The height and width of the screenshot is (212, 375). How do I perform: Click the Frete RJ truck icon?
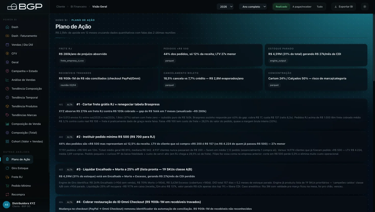point(7,177)
